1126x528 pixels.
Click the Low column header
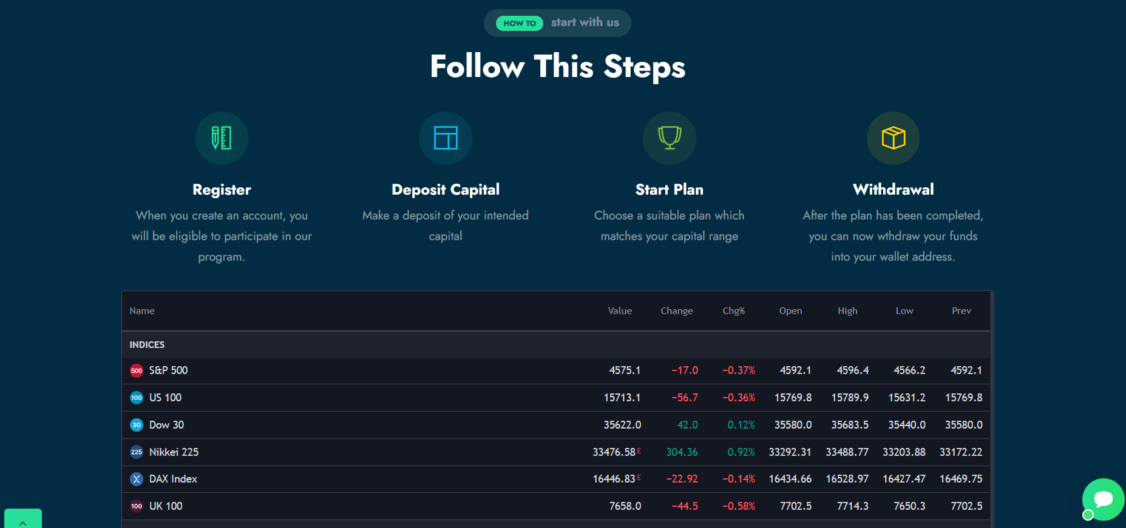(904, 311)
